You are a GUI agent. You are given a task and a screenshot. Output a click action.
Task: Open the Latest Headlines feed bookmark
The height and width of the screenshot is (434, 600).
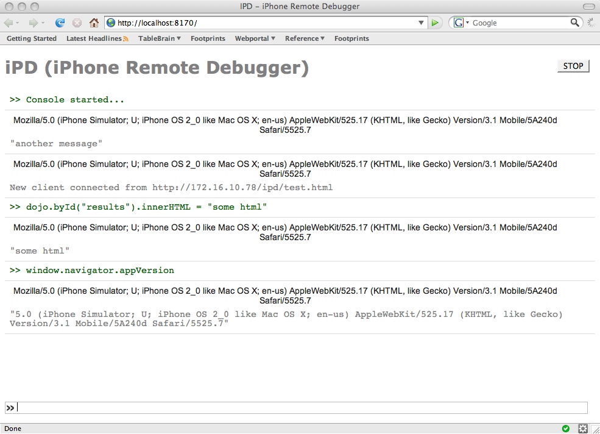coord(94,38)
